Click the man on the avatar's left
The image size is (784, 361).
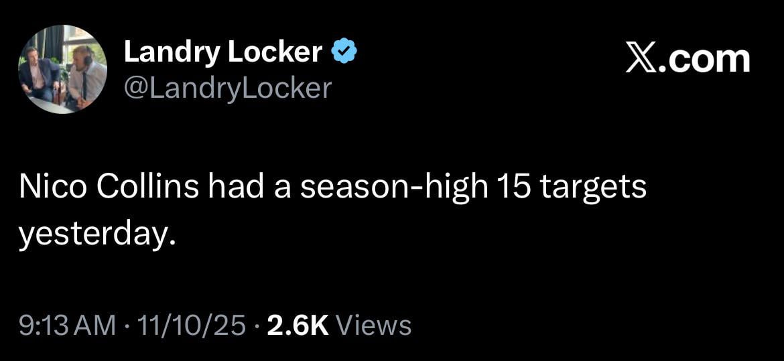click(39, 75)
